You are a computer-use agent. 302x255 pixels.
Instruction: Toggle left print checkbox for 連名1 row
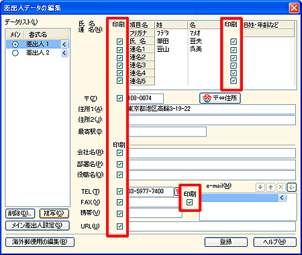pyautogui.click(x=119, y=50)
